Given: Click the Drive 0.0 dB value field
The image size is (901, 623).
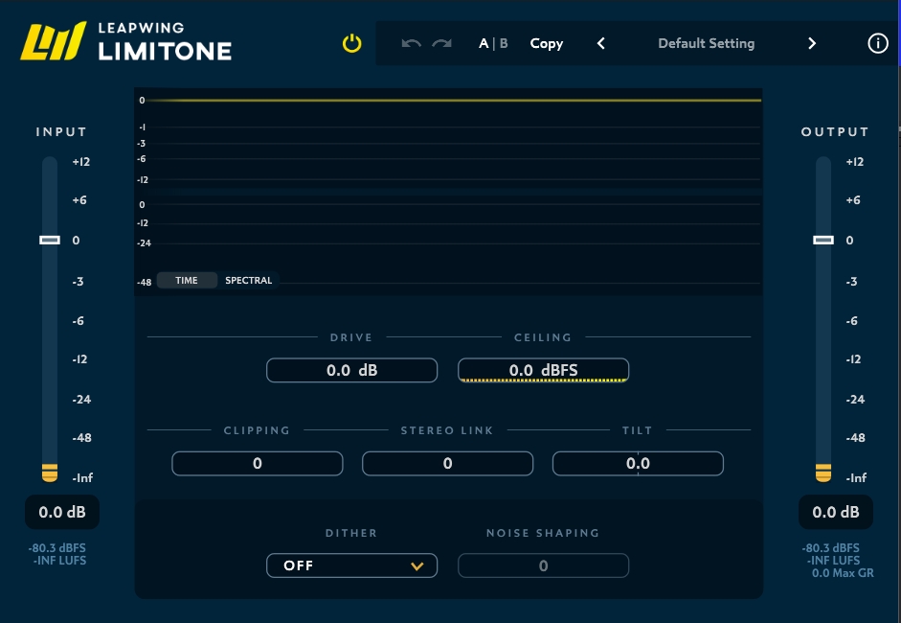Looking at the screenshot, I should [351, 370].
